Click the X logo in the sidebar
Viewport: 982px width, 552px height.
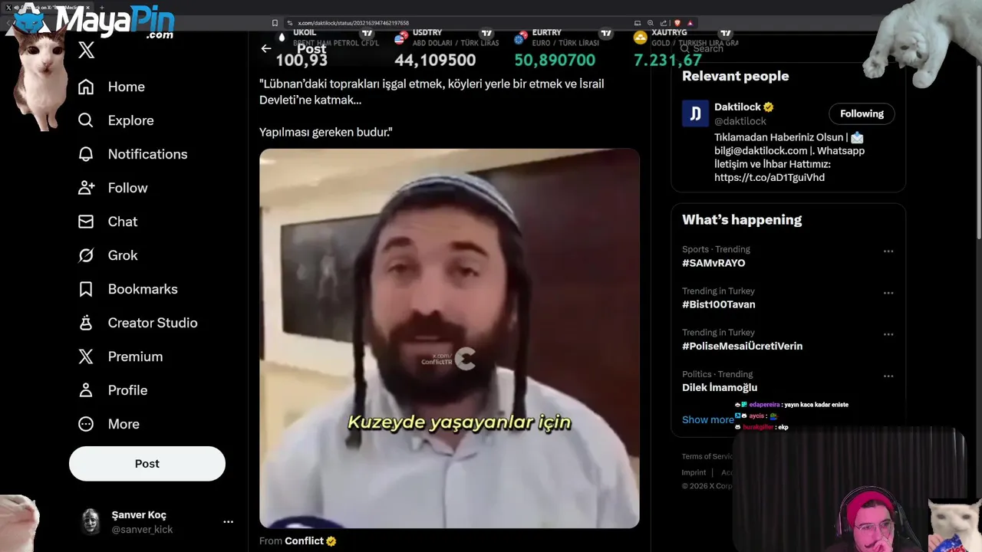coord(86,51)
